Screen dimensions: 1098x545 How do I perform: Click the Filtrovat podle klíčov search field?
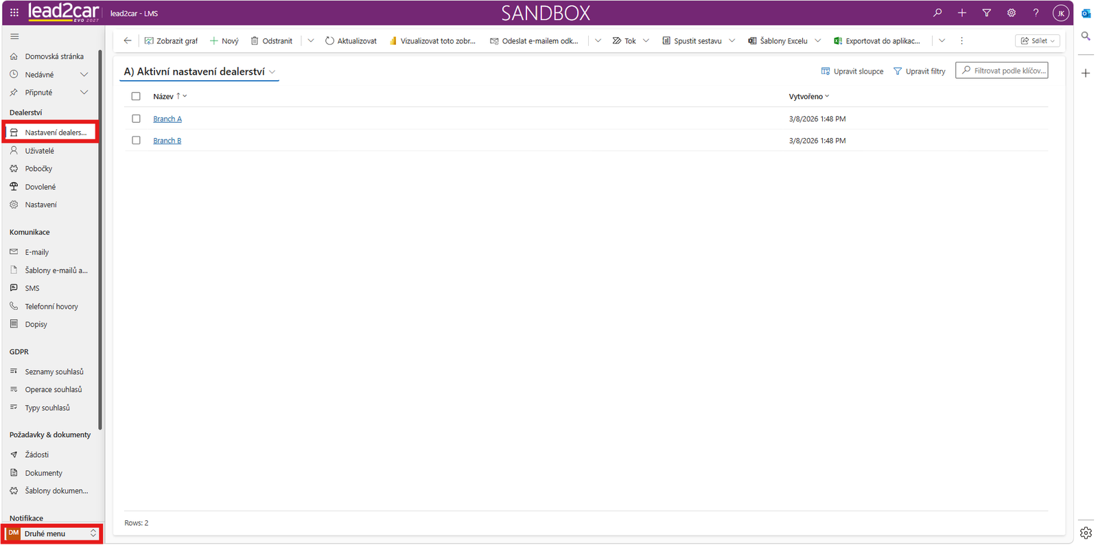pyautogui.click(x=1001, y=70)
